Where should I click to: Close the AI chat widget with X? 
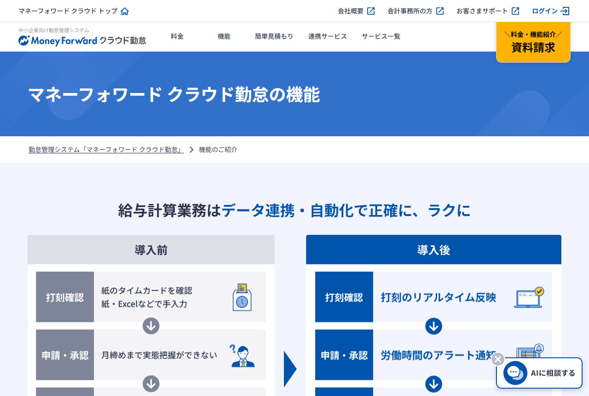(498, 359)
